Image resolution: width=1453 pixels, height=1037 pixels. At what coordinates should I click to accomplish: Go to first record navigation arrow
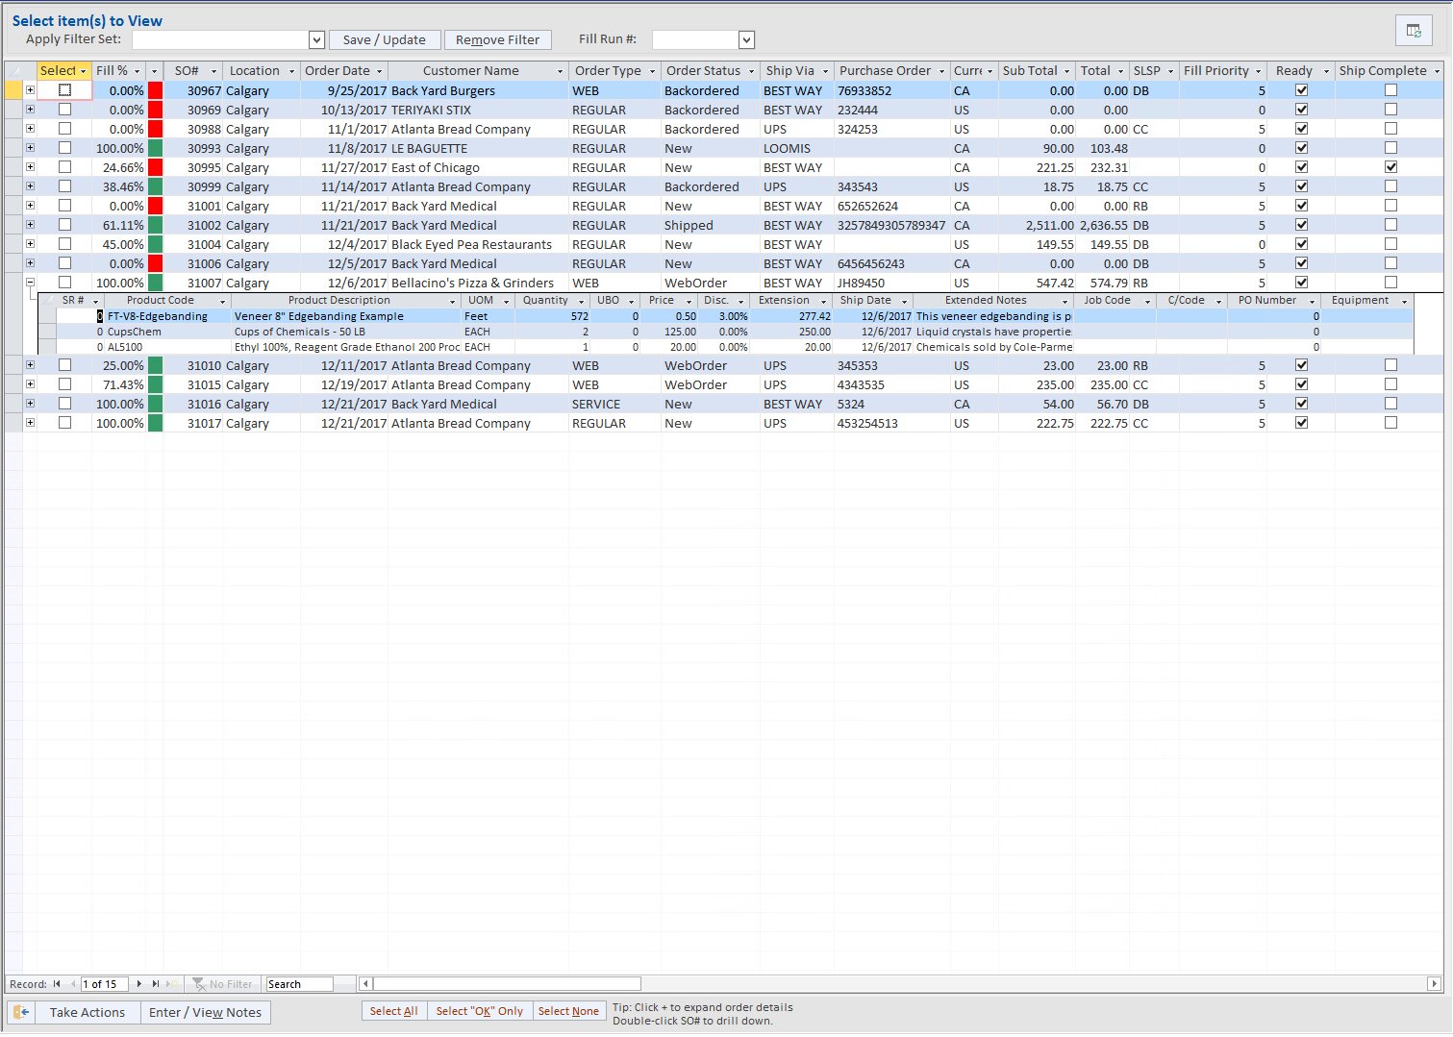pyautogui.click(x=58, y=984)
